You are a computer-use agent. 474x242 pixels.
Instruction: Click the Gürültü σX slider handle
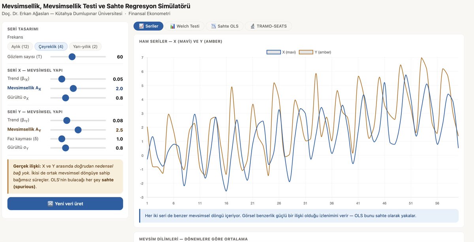pyautogui.click(x=66, y=98)
